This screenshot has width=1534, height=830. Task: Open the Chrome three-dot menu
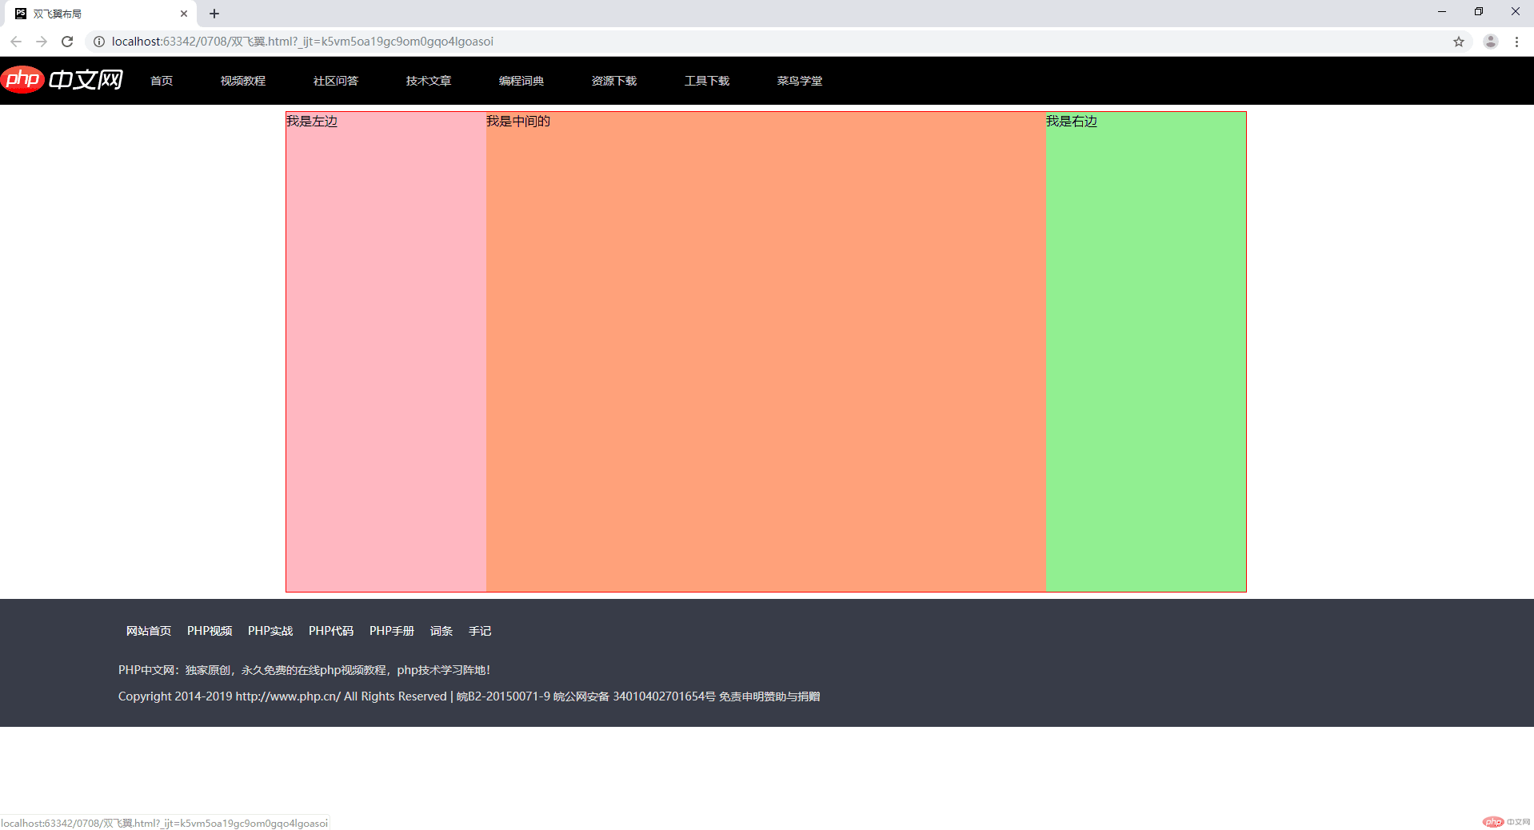(1516, 42)
